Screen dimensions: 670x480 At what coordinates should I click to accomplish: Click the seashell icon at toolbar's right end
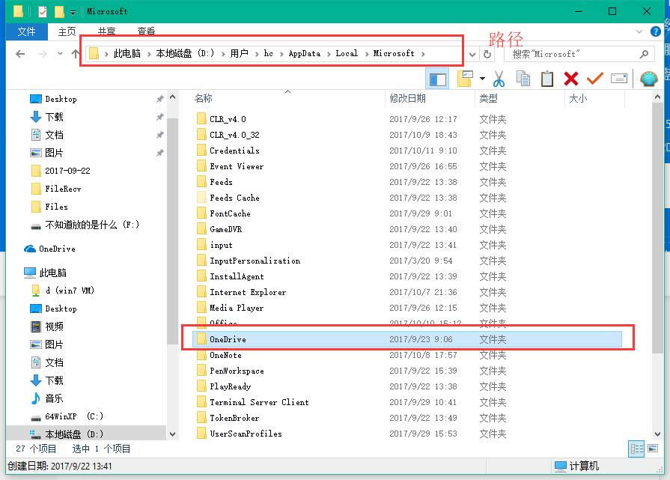tap(650, 77)
